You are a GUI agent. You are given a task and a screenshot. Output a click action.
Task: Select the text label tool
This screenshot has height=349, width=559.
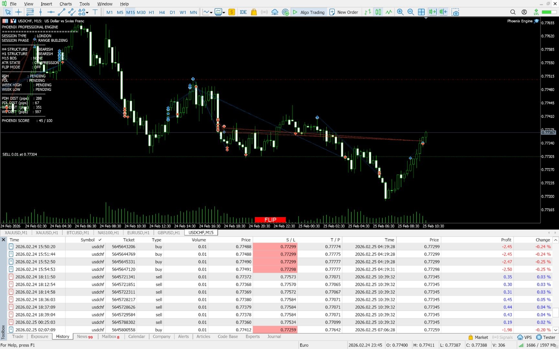tap(95, 12)
